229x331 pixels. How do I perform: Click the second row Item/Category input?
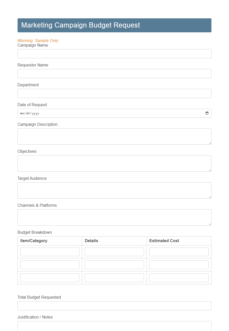pos(50,265)
